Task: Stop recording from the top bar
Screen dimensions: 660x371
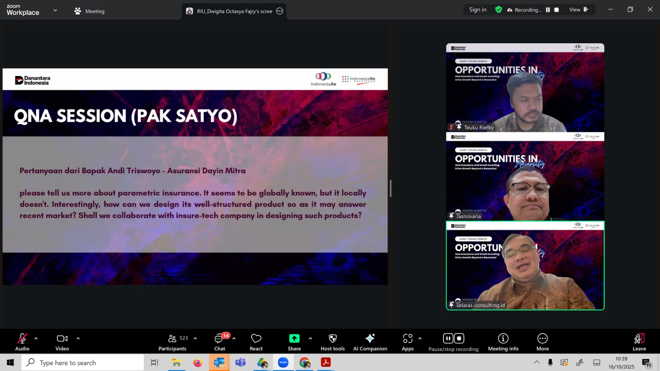Action: point(556,10)
